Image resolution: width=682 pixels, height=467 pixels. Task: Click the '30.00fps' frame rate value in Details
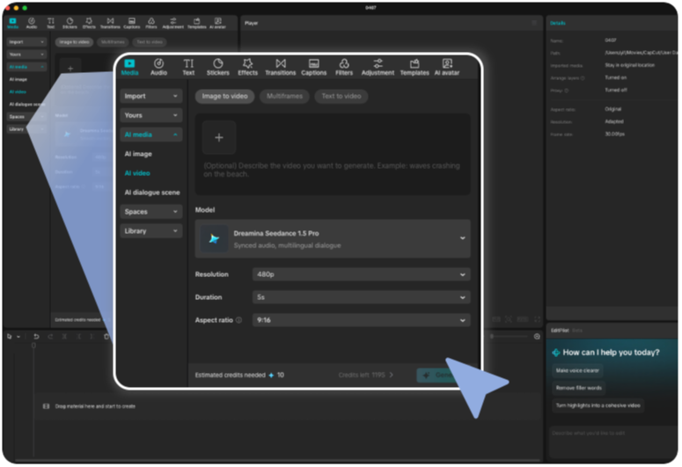tap(614, 134)
